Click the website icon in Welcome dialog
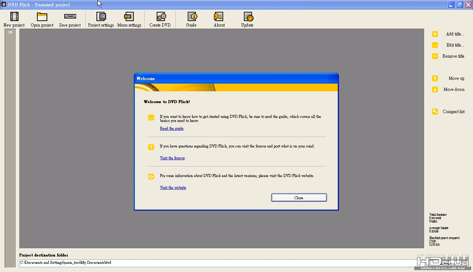473x272 pixels. [x=151, y=177]
